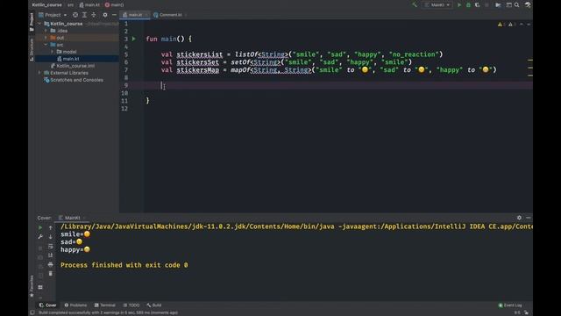
Task: Start debugging with the green bug icon
Action: click(x=468, y=5)
